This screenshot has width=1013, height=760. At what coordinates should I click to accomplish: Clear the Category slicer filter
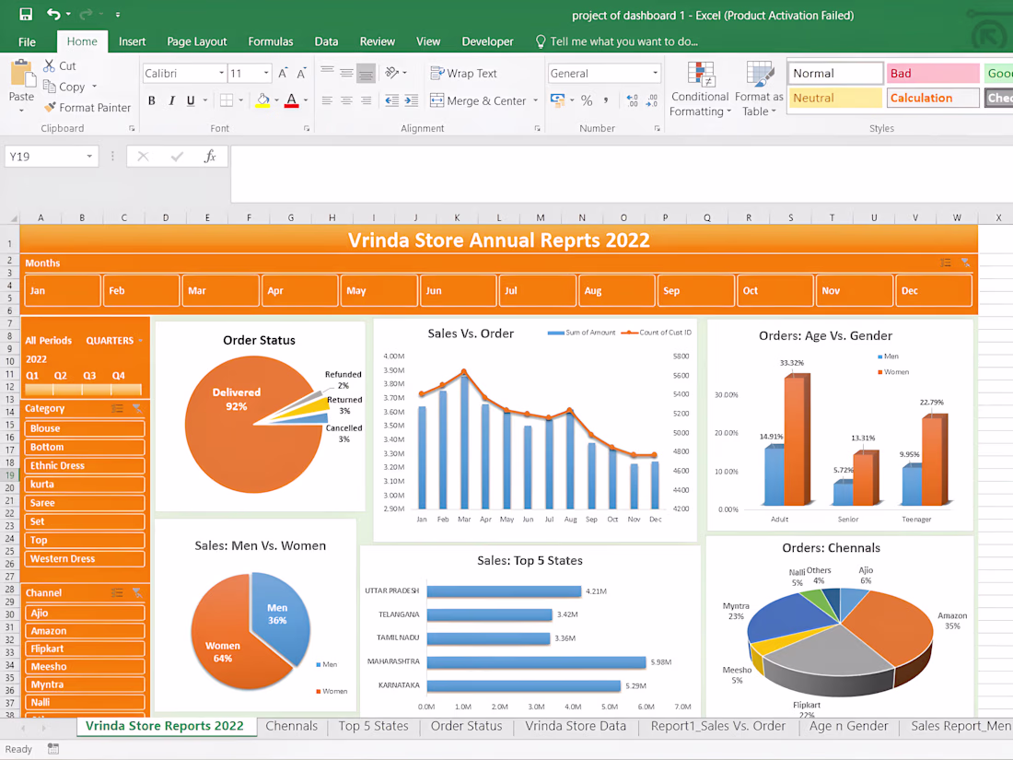137,408
